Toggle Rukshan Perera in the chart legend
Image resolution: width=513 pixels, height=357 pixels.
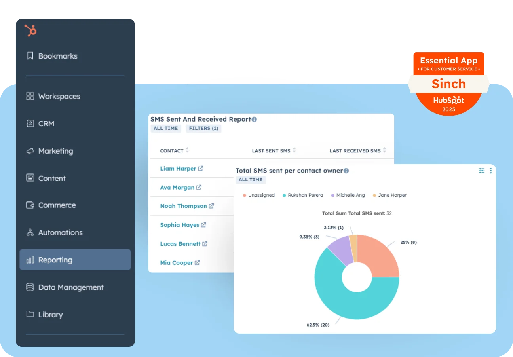tap(303, 195)
